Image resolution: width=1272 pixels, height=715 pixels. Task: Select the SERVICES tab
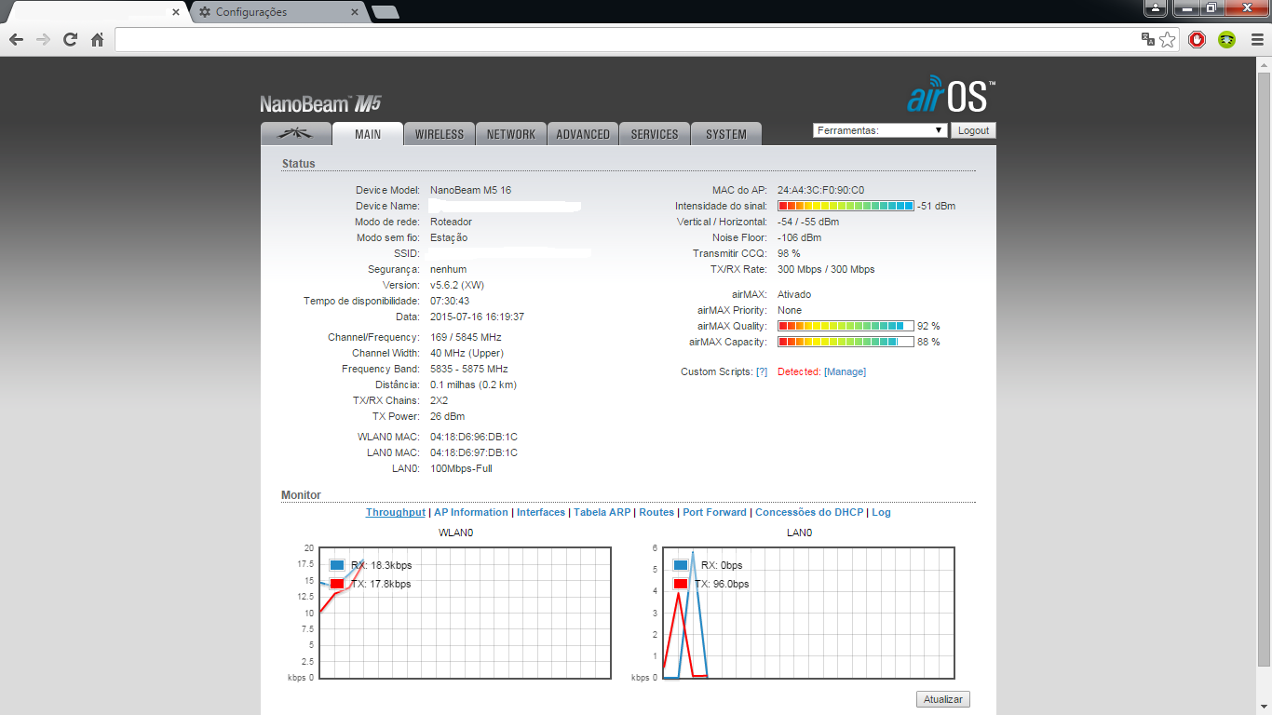[x=655, y=134]
